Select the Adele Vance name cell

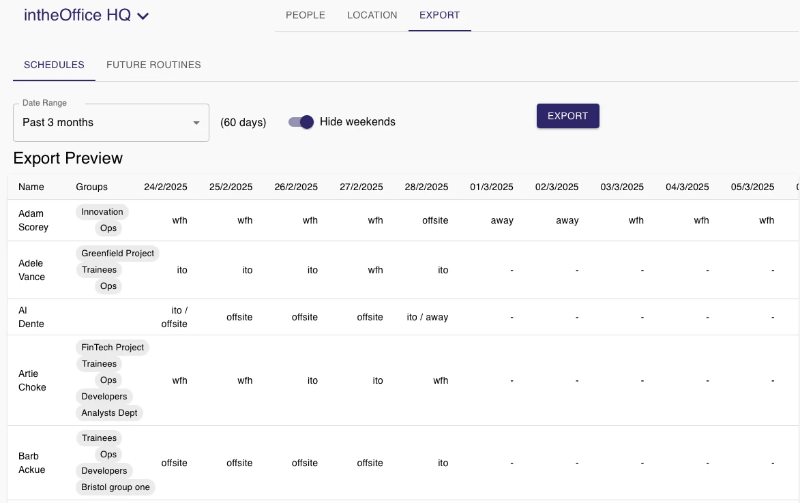pyautogui.click(x=31, y=270)
